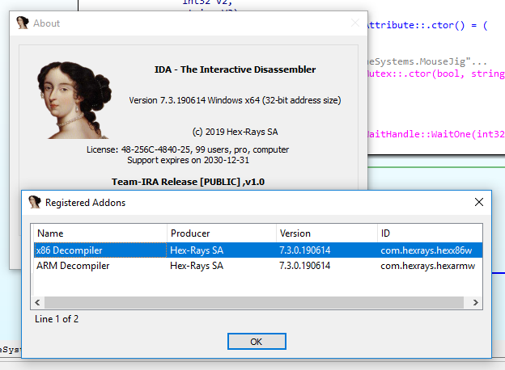Sort addons by Producer column
The image size is (505, 370).
pos(222,233)
